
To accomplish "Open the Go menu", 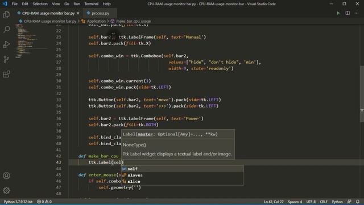I will (x=67, y=4).
